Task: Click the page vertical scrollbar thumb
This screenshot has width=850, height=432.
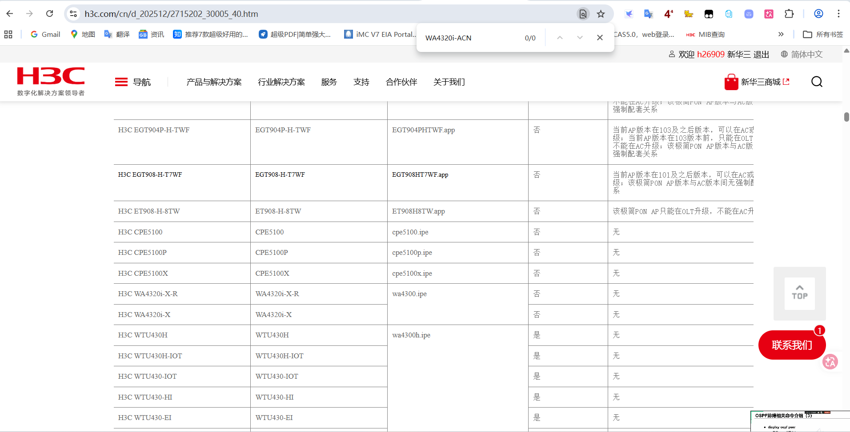Action: [x=846, y=117]
